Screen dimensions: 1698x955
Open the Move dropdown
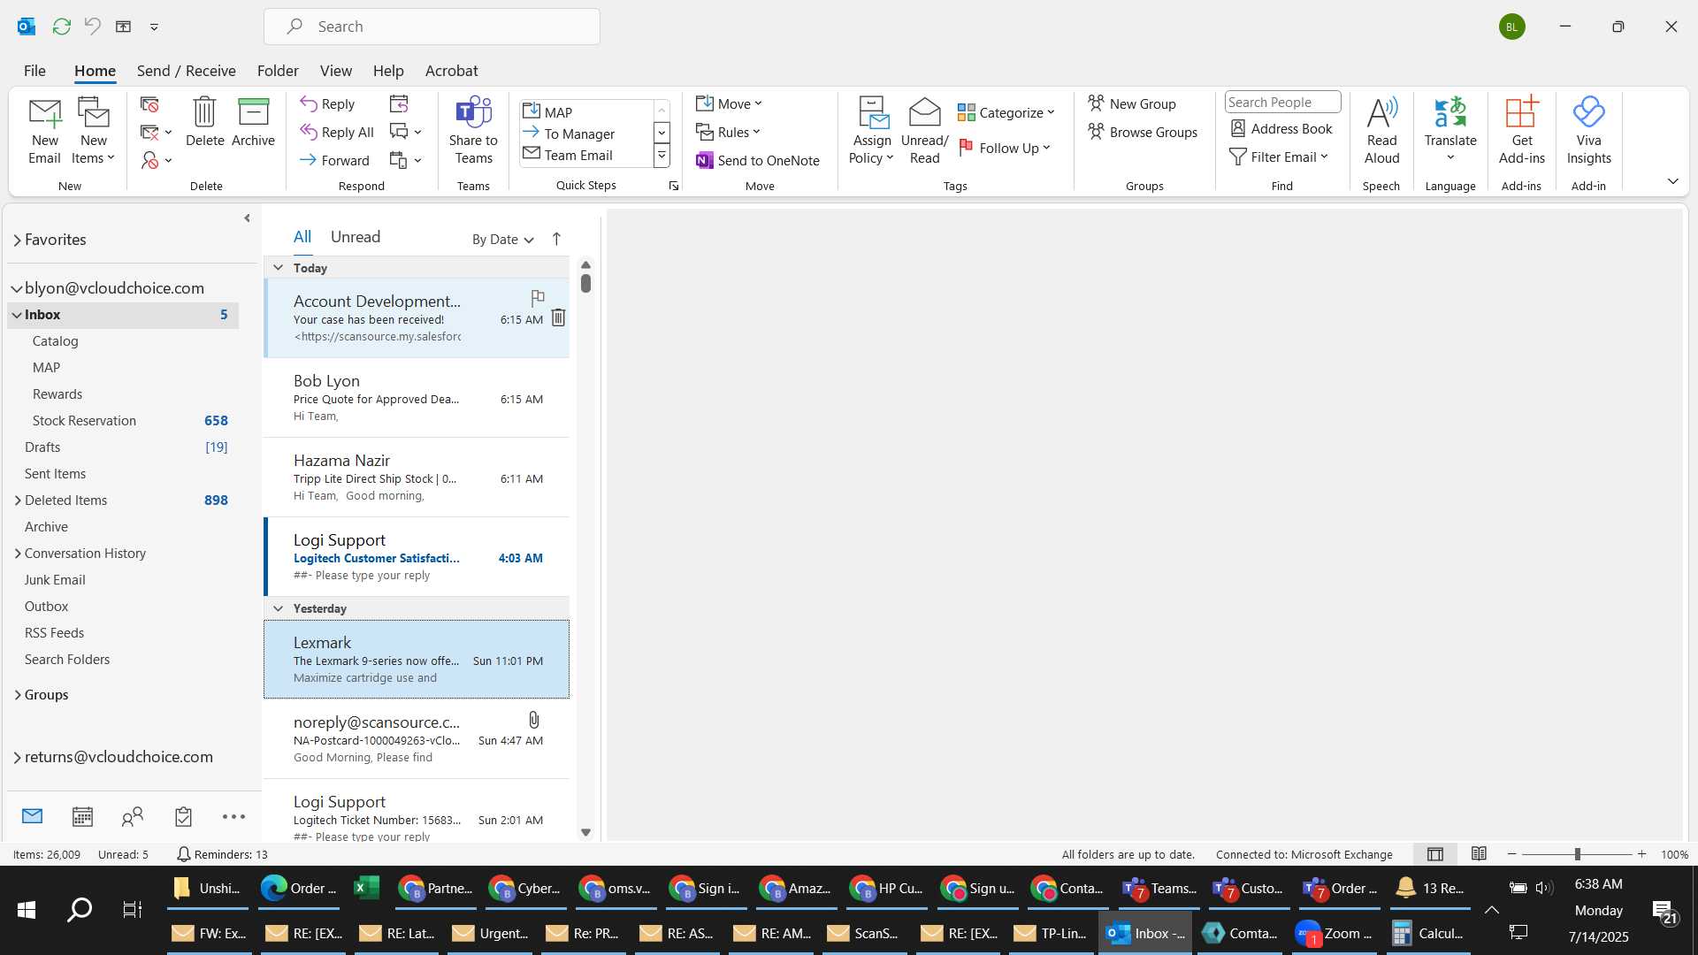click(x=729, y=103)
